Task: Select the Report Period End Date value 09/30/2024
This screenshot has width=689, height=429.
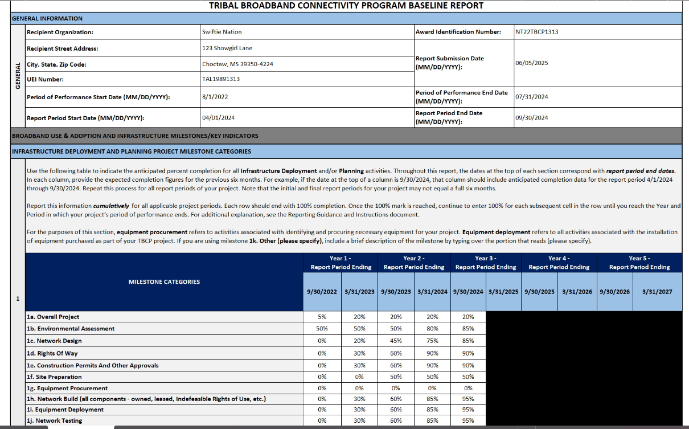Action: pos(597,117)
